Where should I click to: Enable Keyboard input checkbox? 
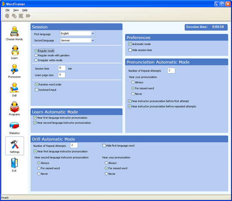tap(37, 90)
